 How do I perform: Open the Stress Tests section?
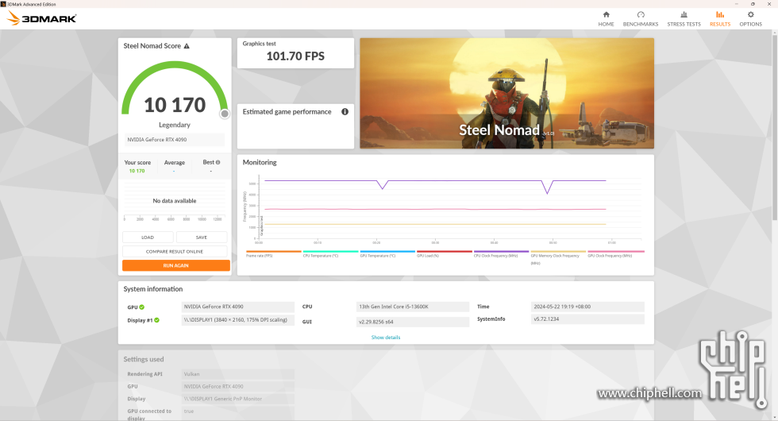point(684,19)
